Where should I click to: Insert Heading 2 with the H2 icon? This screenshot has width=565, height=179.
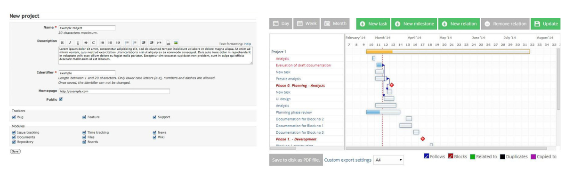tap(110, 42)
